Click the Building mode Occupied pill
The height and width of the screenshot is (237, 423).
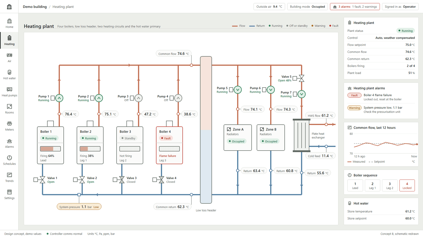pyautogui.click(x=307, y=7)
